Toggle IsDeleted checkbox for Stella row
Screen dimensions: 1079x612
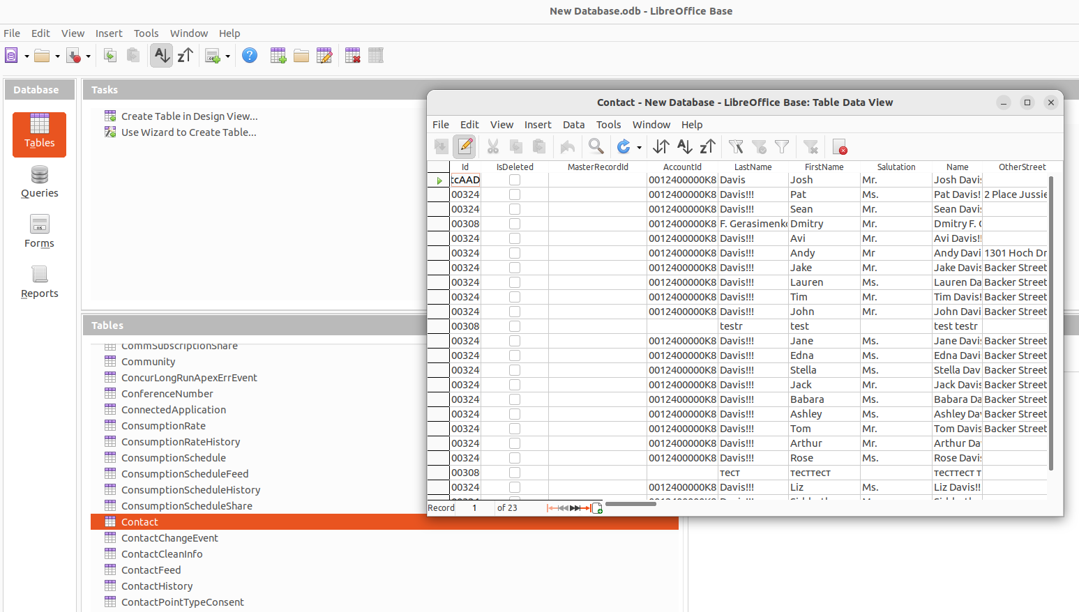tap(515, 370)
